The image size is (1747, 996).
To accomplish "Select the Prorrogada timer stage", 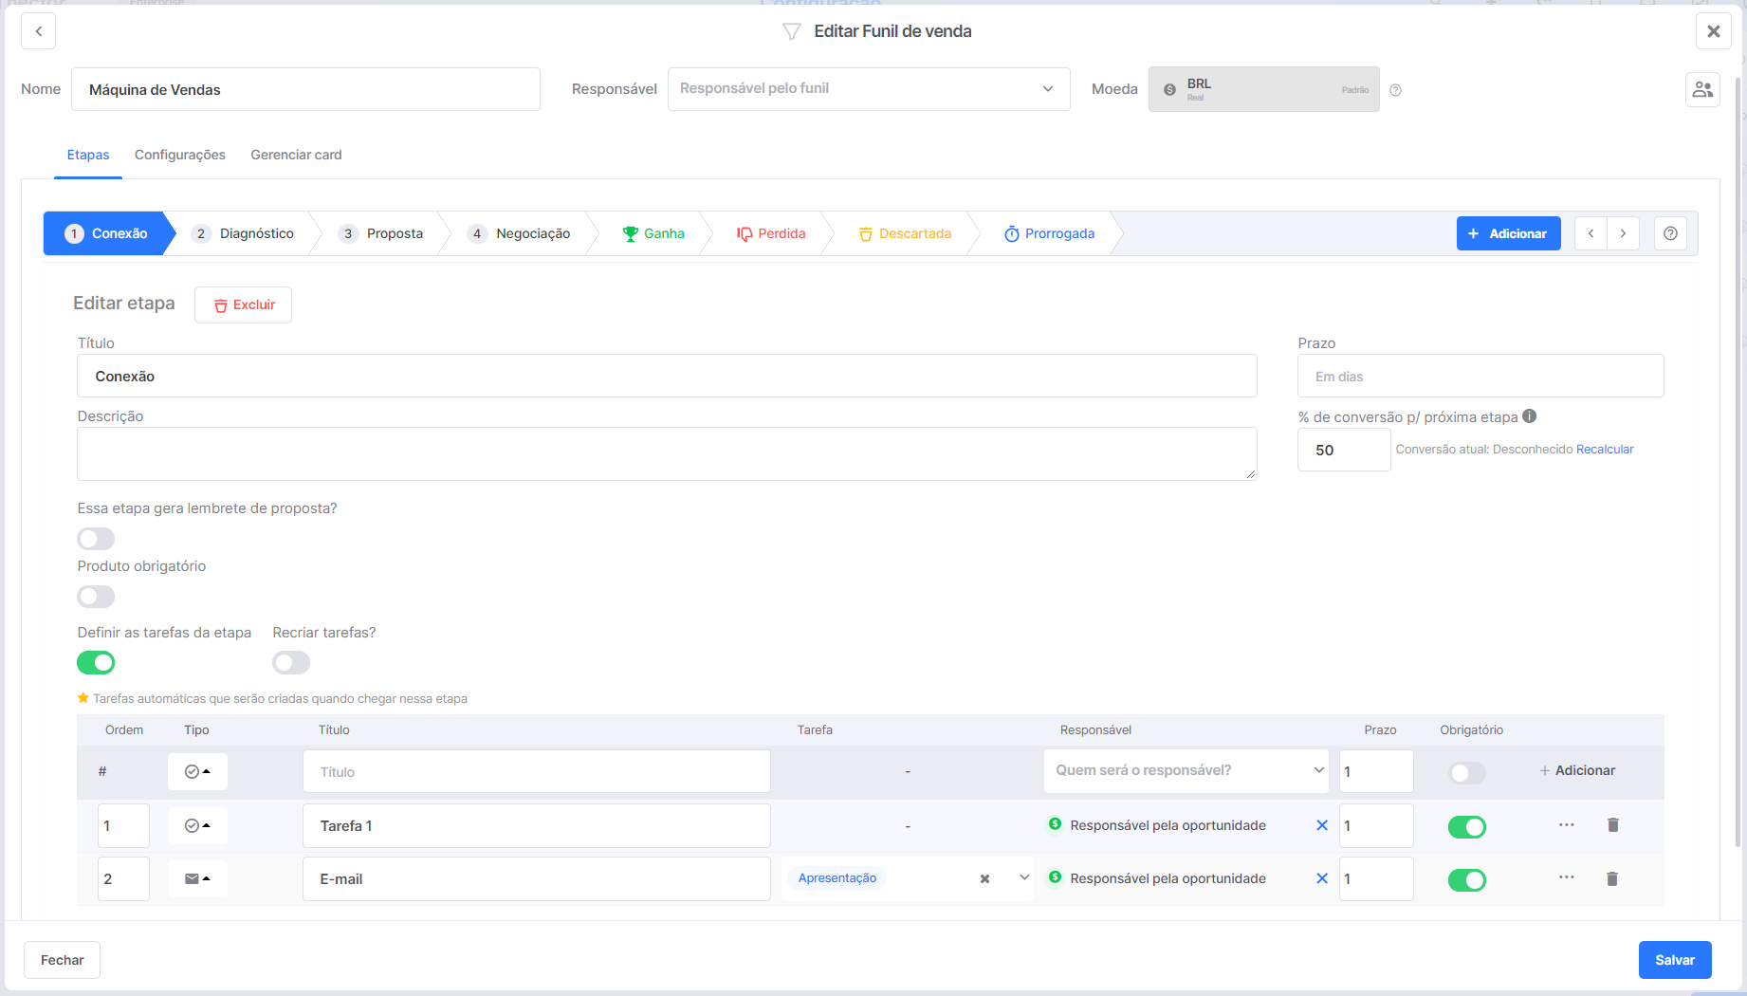I will [x=1049, y=233].
